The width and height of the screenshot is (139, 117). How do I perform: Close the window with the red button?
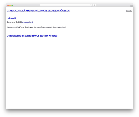pos(8,5)
